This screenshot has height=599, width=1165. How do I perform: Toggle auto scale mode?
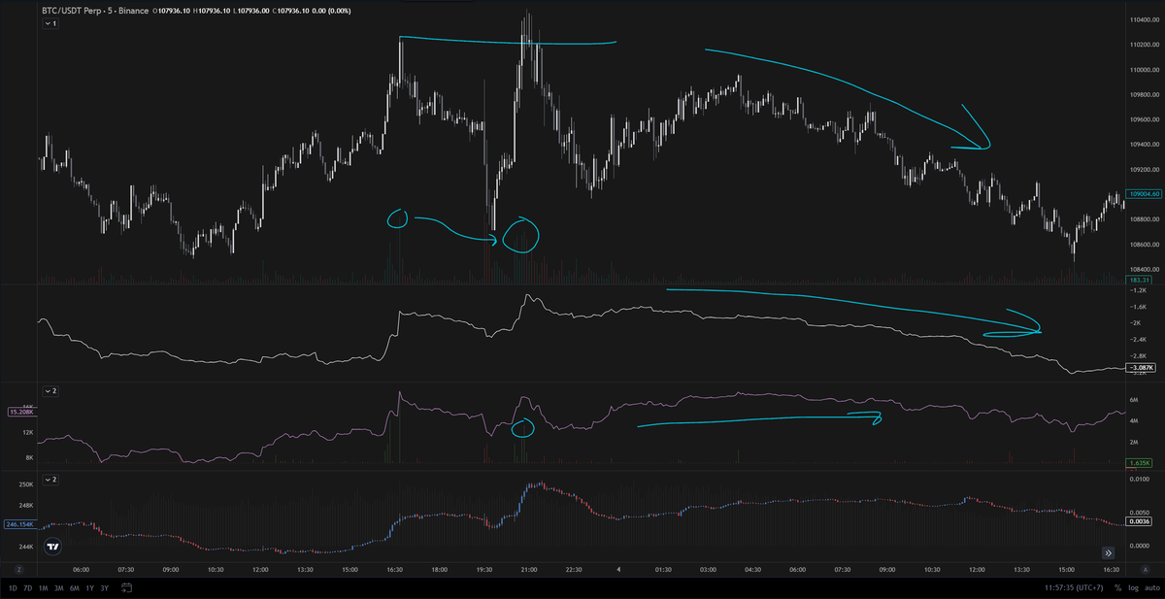pyautogui.click(x=1150, y=588)
